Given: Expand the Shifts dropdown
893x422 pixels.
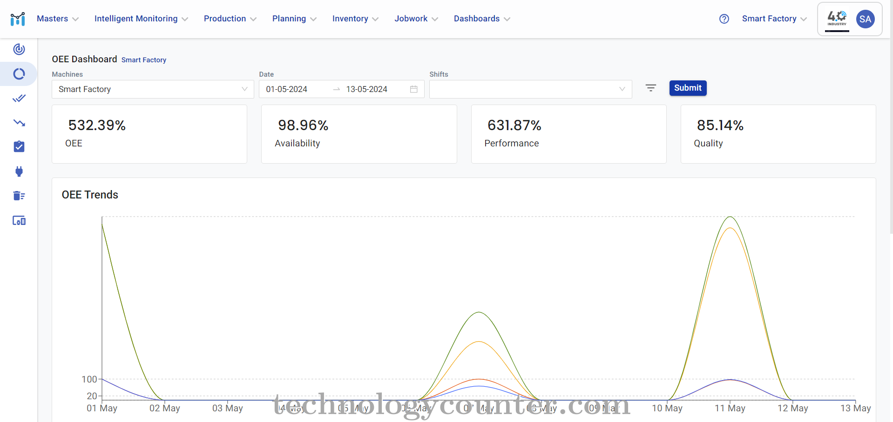Looking at the screenshot, I should click(x=531, y=89).
